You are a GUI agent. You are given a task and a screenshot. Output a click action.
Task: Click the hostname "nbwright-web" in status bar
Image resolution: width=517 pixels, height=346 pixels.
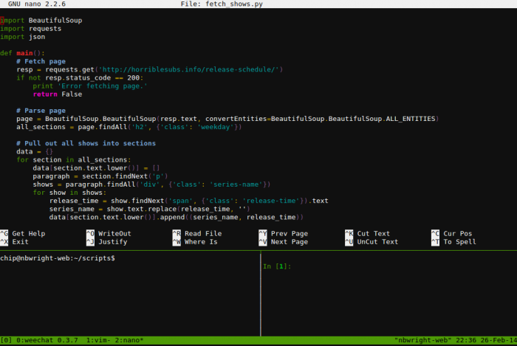(422, 340)
